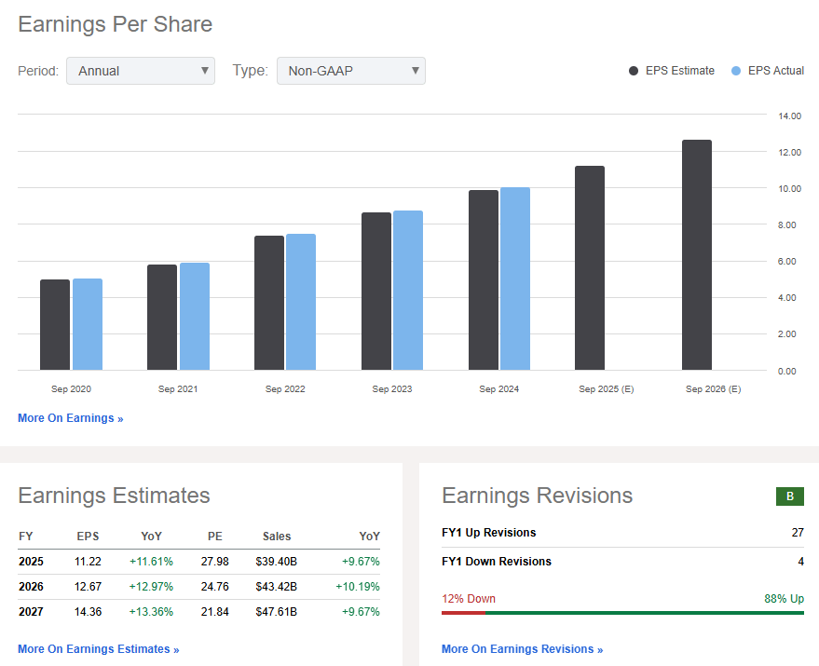Open the Type dropdown showing Non-GAAP

(350, 71)
